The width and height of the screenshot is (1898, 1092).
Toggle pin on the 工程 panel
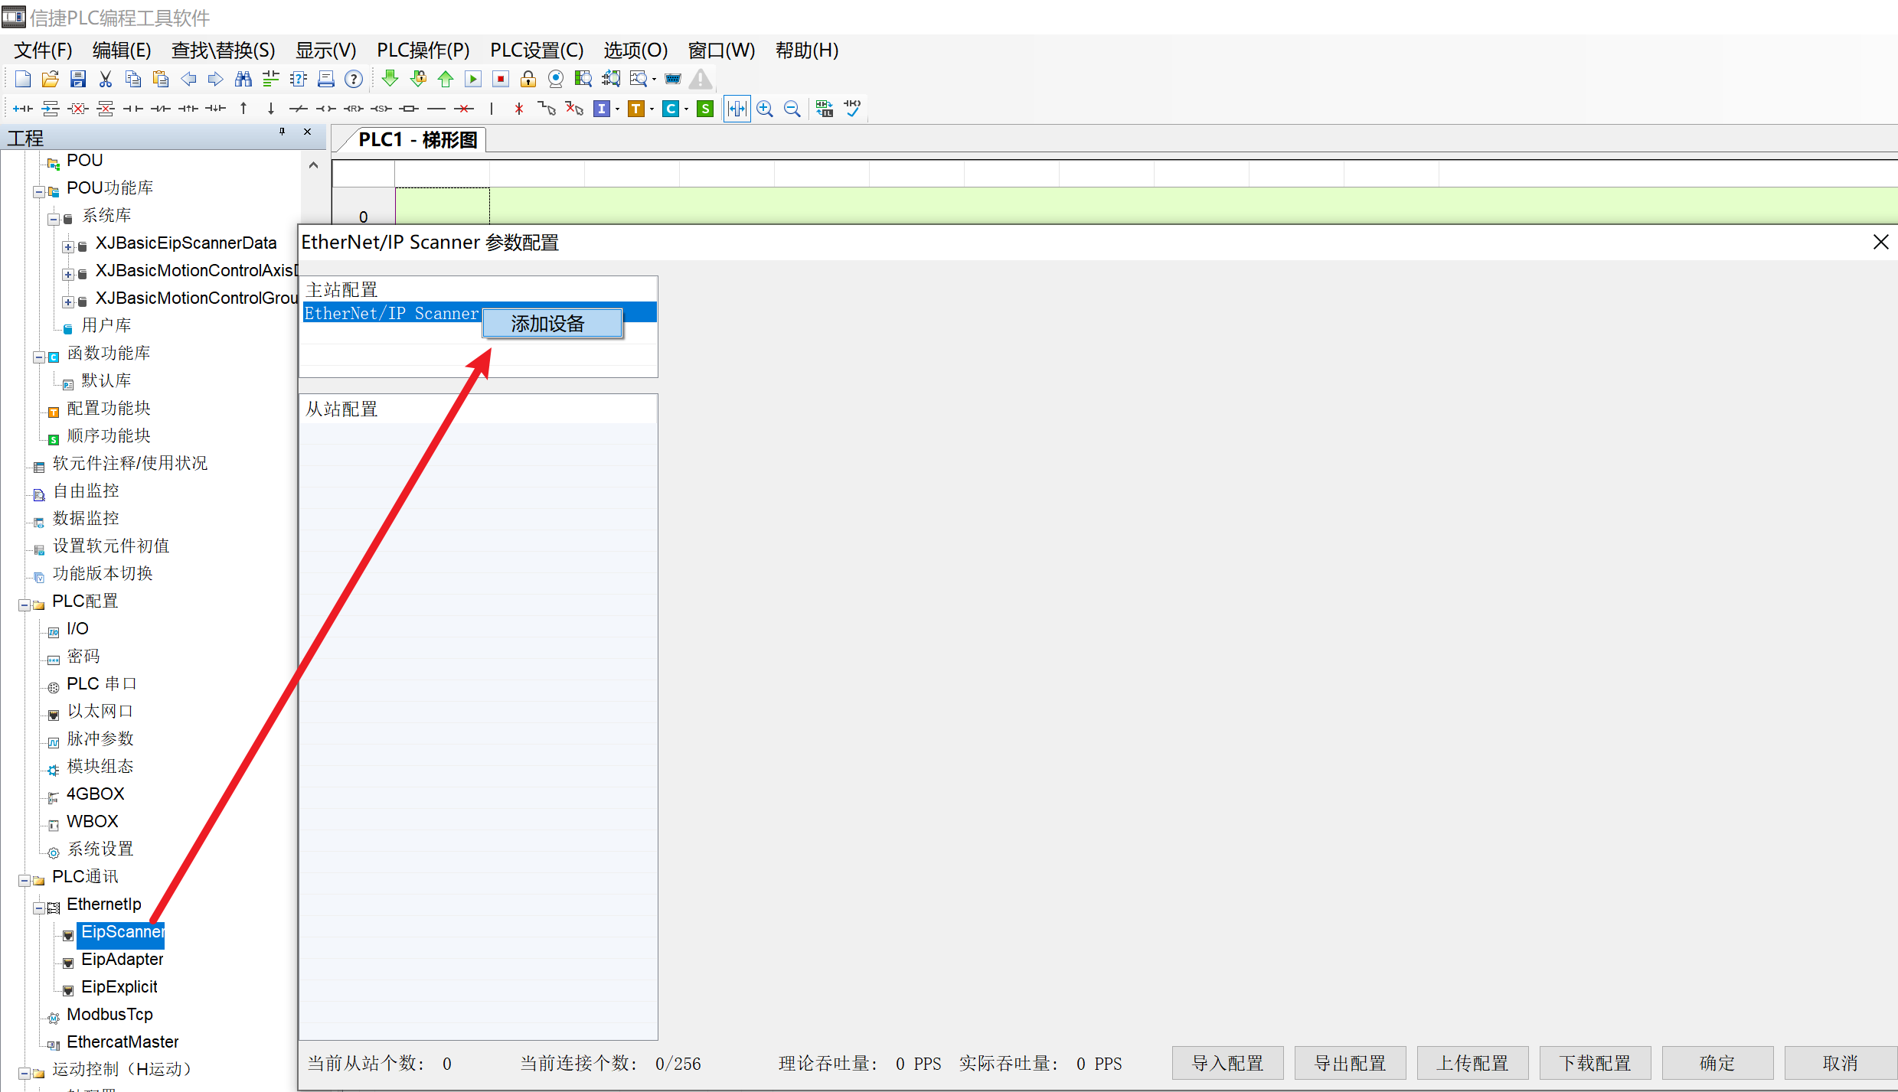click(282, 132)
